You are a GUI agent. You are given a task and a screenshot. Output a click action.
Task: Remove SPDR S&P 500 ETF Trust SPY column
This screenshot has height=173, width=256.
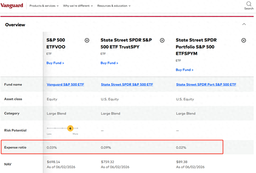(x=162, y=40)
